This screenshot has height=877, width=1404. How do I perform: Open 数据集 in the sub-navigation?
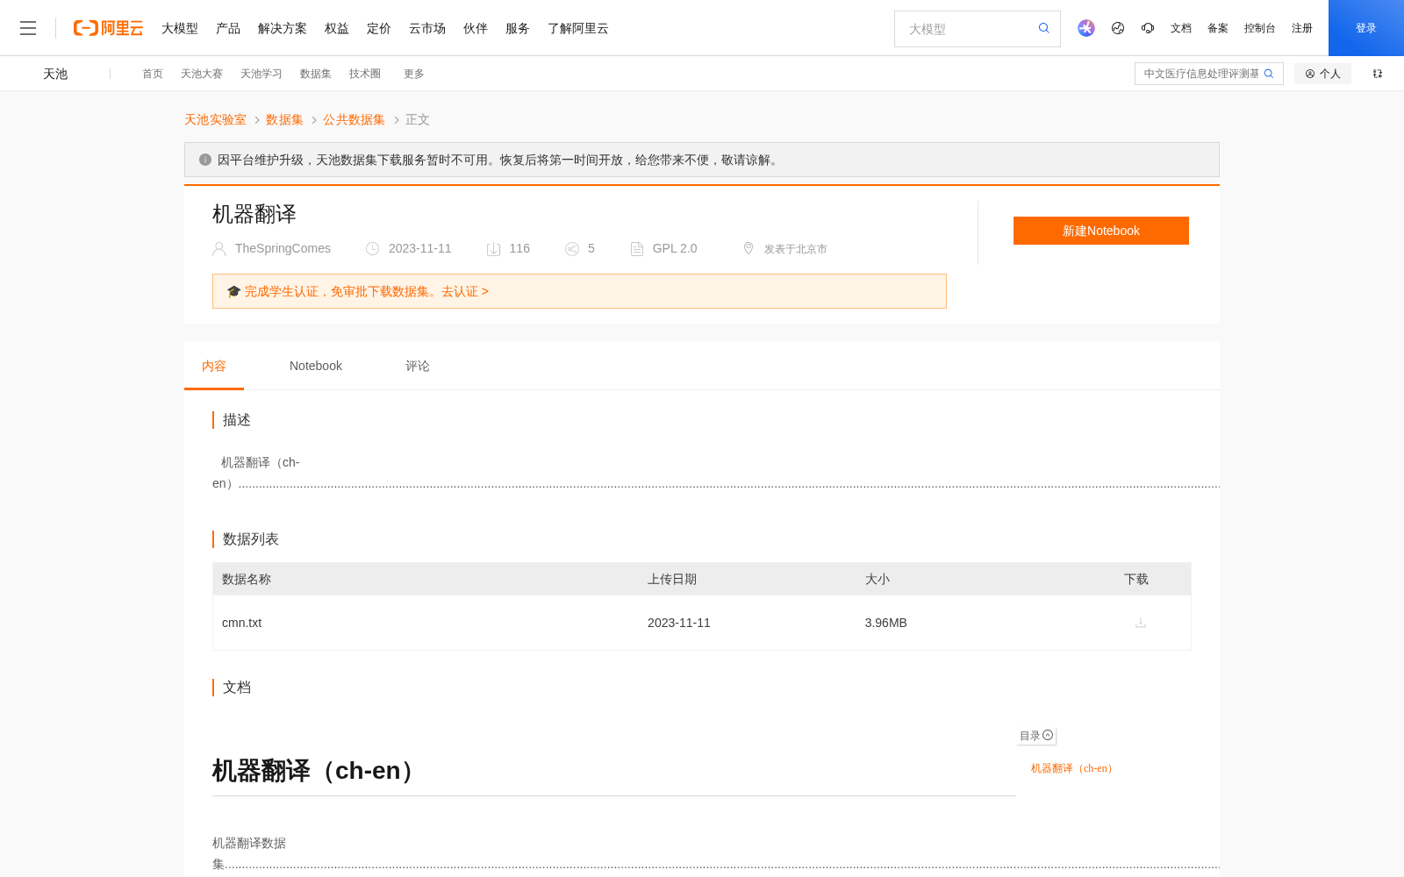click(316, 74)
